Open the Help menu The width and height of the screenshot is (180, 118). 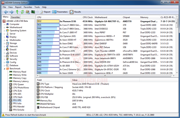tap(44, 7)
